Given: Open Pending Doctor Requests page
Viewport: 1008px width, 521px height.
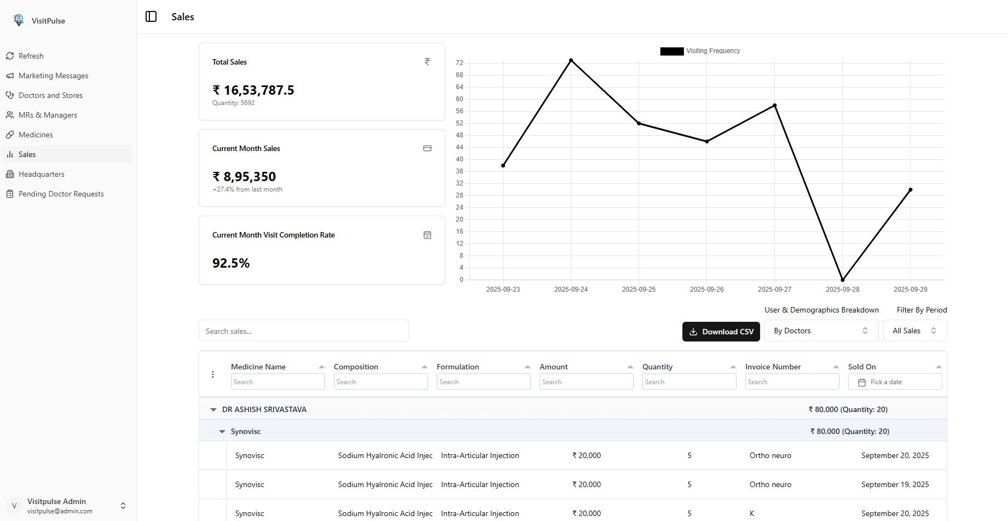Looking at the screenshot, I should point(61,194).
